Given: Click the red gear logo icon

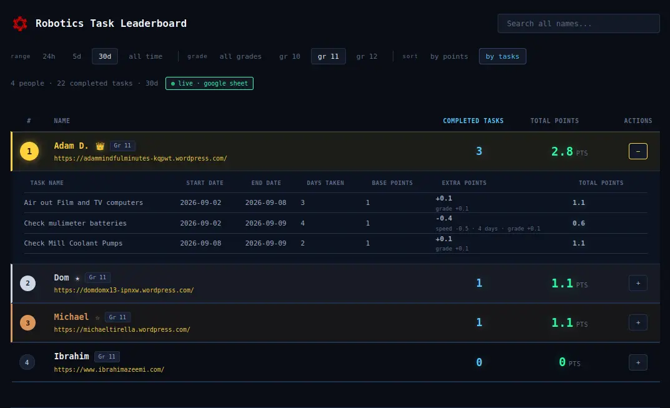Looking at the screenshot, I should [19, 24].
